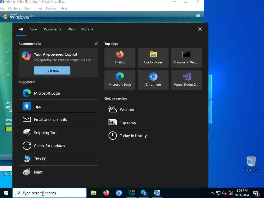Open Email and accounts settings
Screen dimensions: 264x198
pos(58,119)
